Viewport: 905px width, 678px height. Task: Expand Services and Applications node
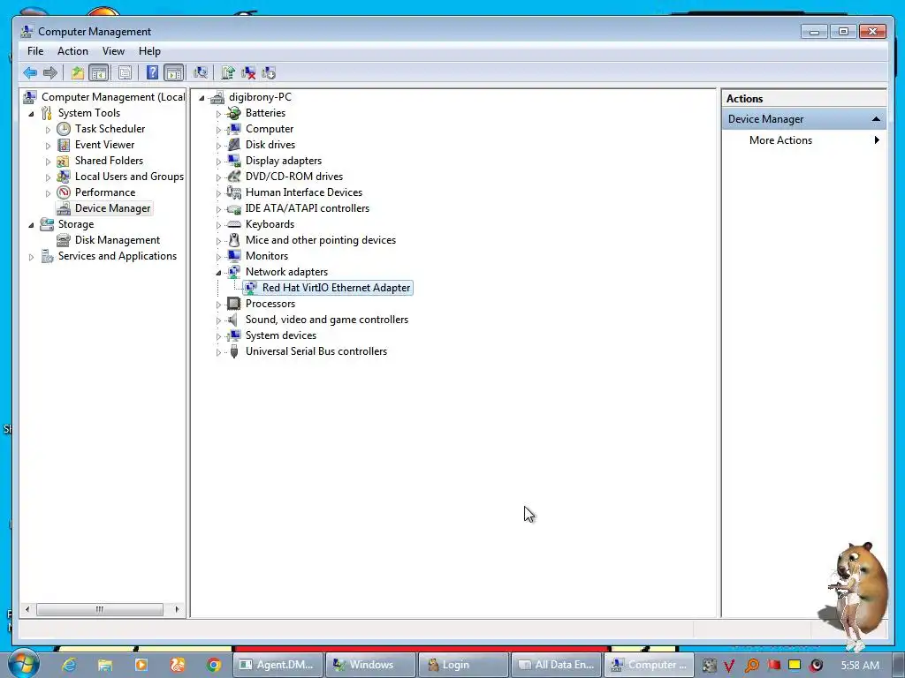31,257
